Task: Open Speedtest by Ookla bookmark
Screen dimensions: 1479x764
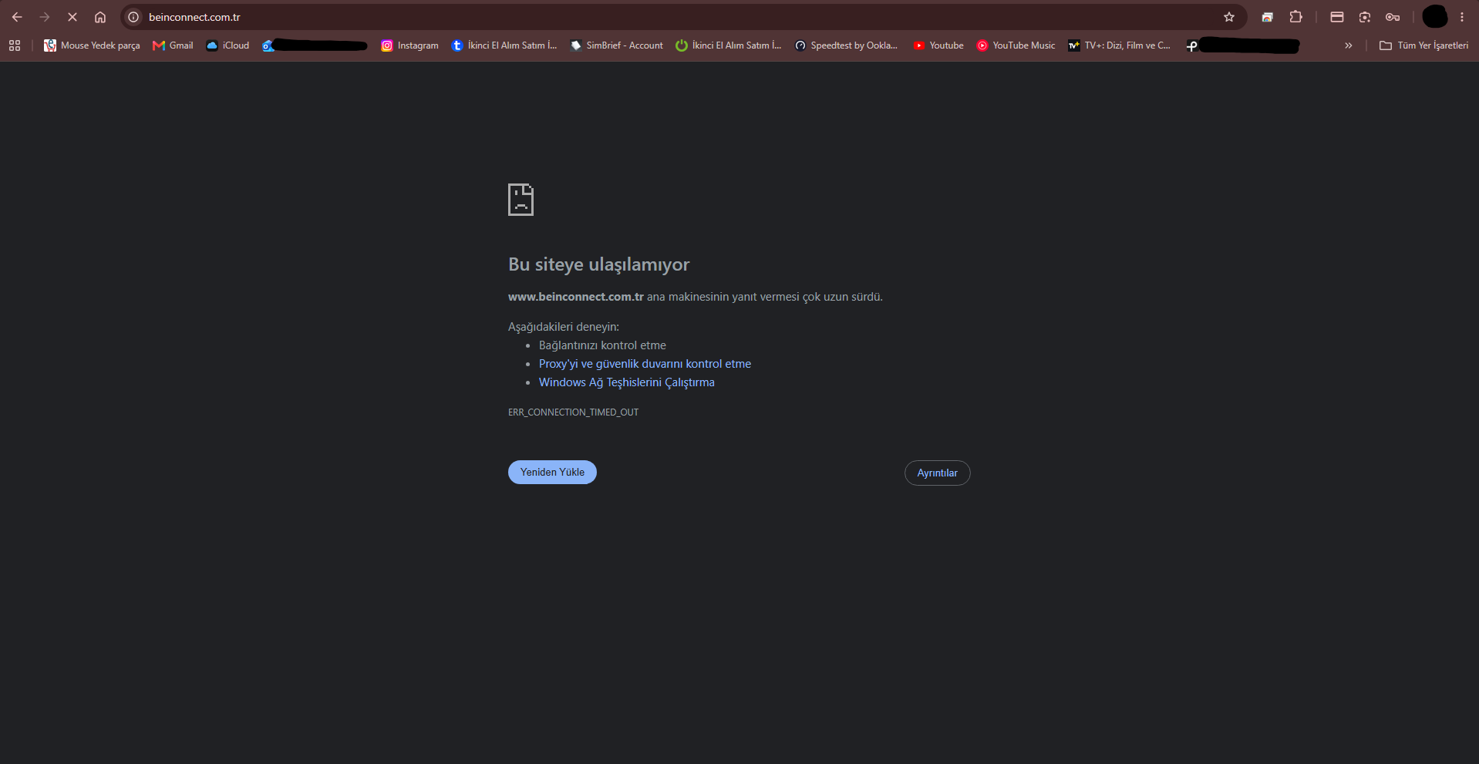Action: click(846, 45)
